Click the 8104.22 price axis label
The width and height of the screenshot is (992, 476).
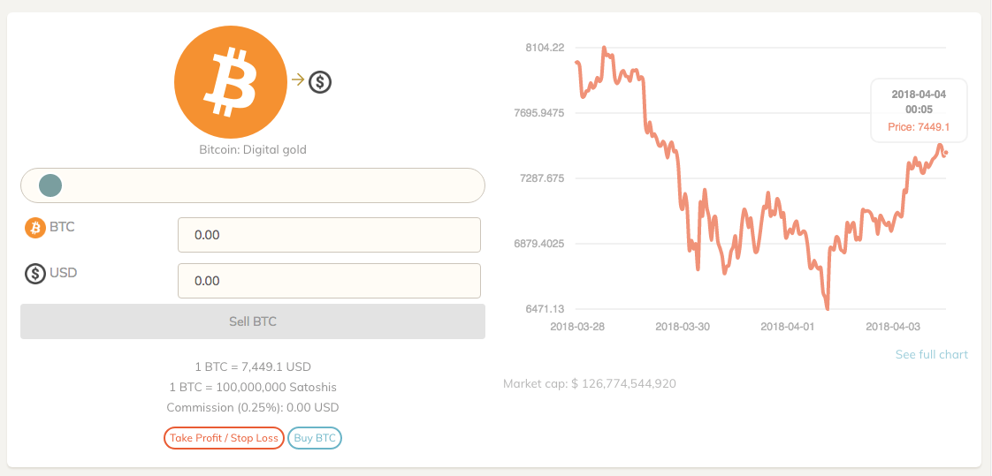click(x=544, y=48)
